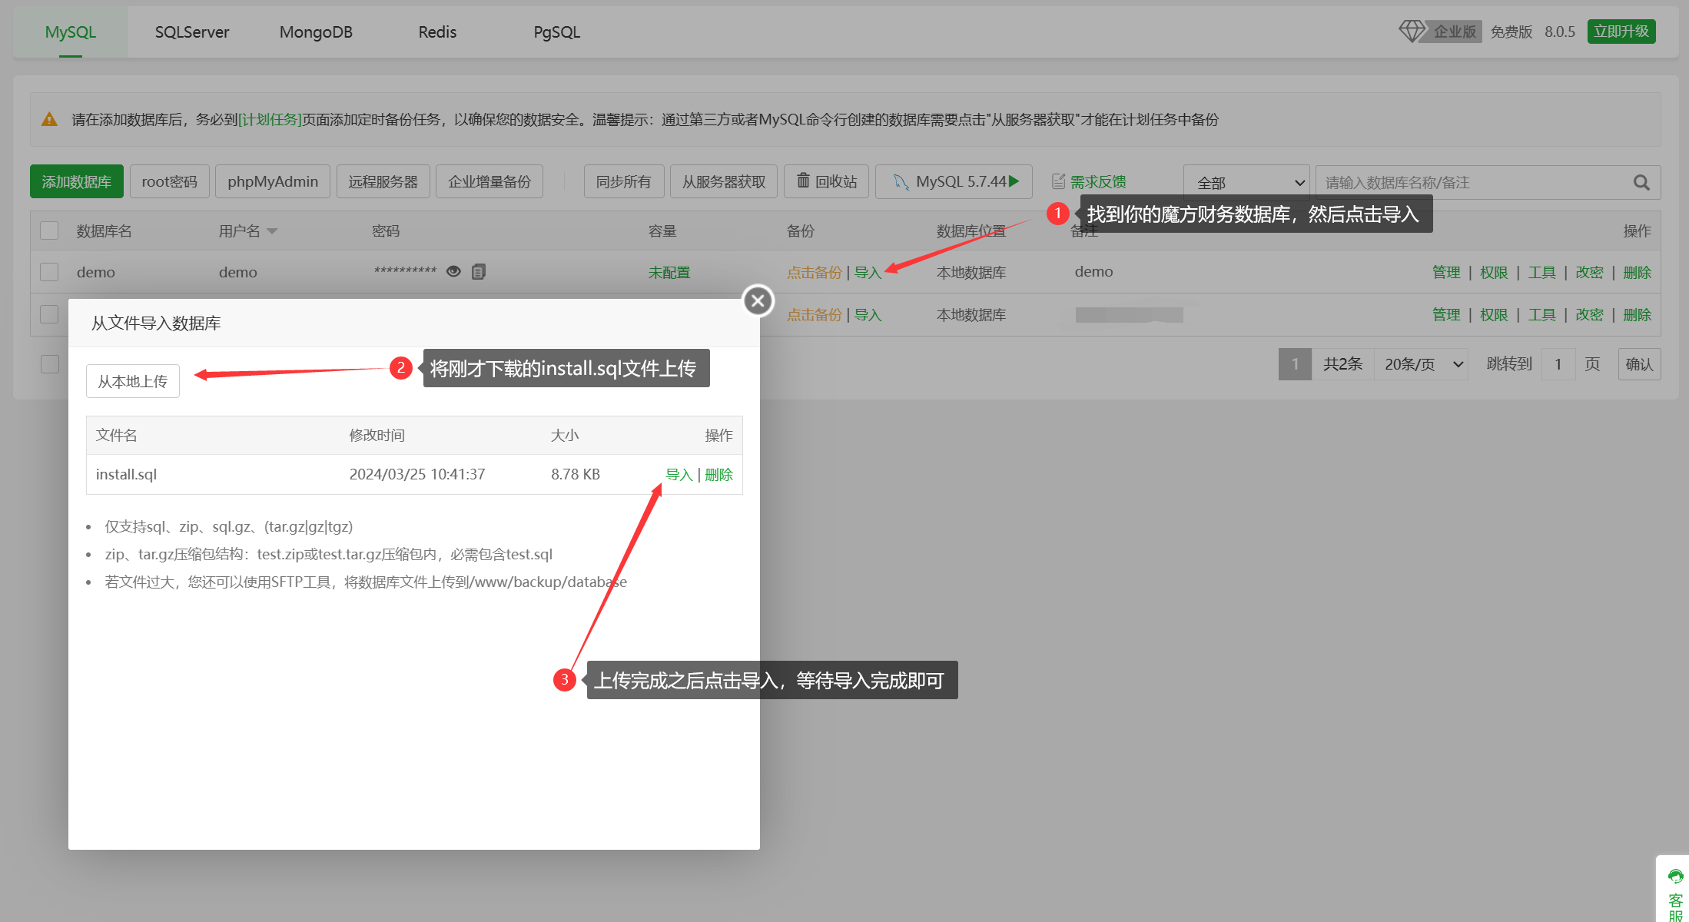Click 点击备份 in demo row
Viewport: 1689px width, 922px height.
(815, 272)
